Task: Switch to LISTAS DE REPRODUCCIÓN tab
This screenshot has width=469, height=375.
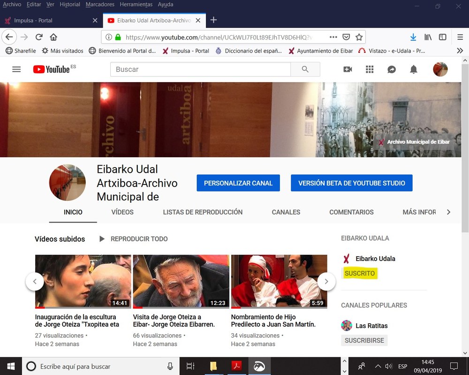Action: pyautogui.click(x=203, y=212)
